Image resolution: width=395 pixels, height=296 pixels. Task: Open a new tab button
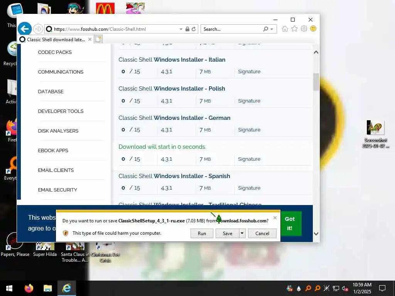click(x=98, y=39)
